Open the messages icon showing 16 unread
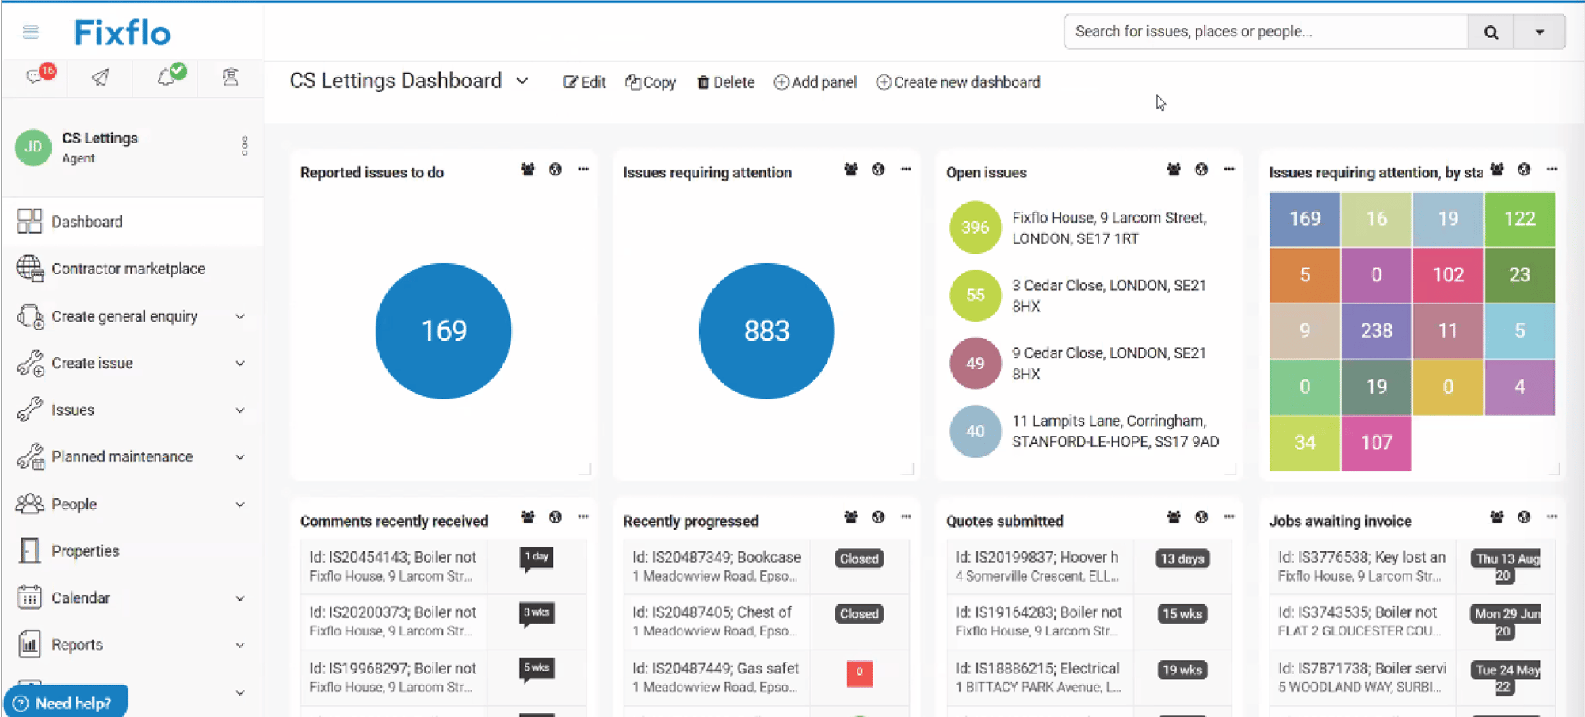Image resolution: width=1585 pixels, height=717 pixels. [34, 77]
